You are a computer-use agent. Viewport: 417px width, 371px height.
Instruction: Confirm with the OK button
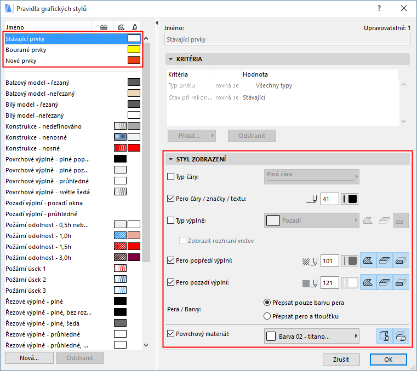[389, 360]
